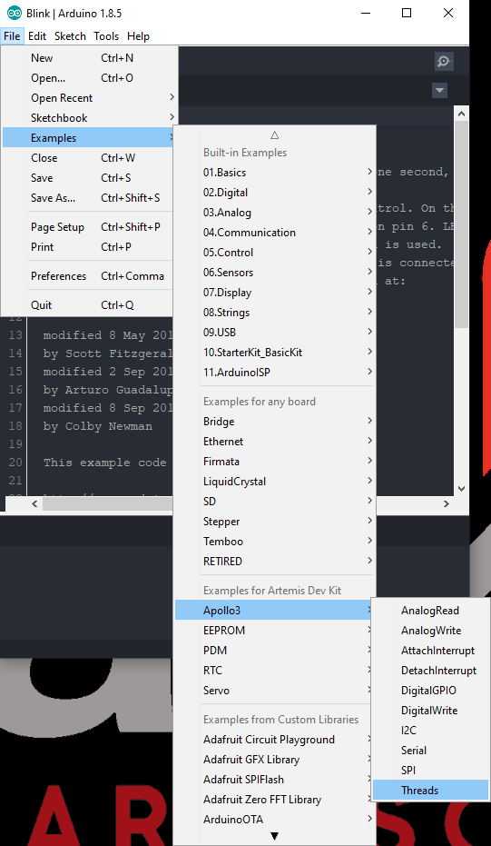Click the scroll-down triangle below Examples list
Image resolution: width=491 pixels, height=846 pixels.
[x=274, y=836]
